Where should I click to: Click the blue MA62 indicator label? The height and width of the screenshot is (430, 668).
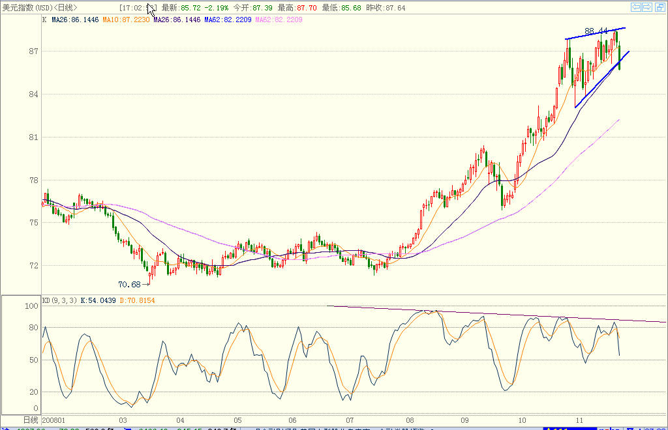(228, 20)
